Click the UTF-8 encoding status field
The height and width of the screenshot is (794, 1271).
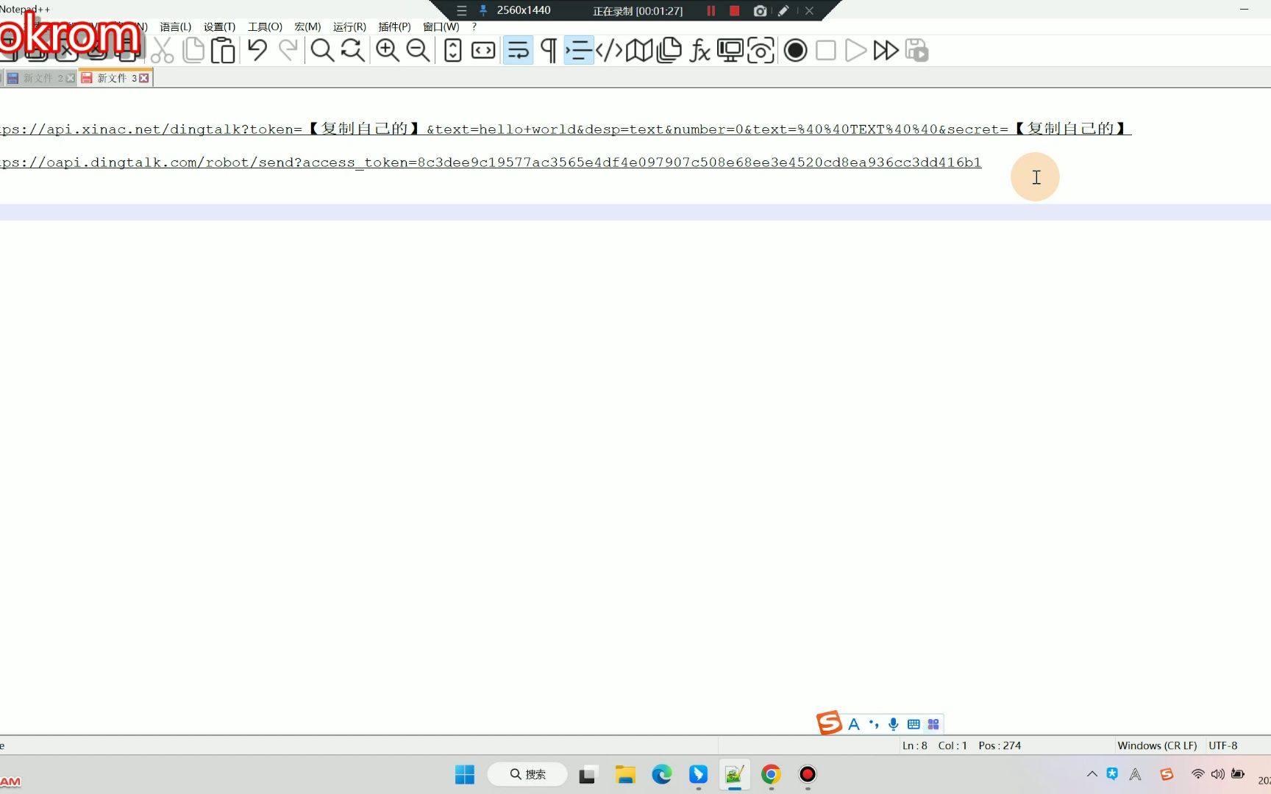(1222, 745)
